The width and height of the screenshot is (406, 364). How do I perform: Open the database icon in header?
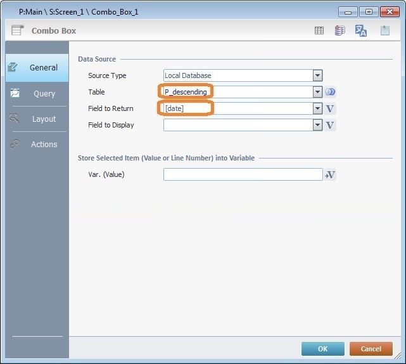click(x=339, y=30)
